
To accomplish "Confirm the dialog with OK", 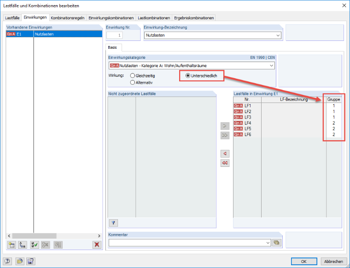I will coord(304,261).
